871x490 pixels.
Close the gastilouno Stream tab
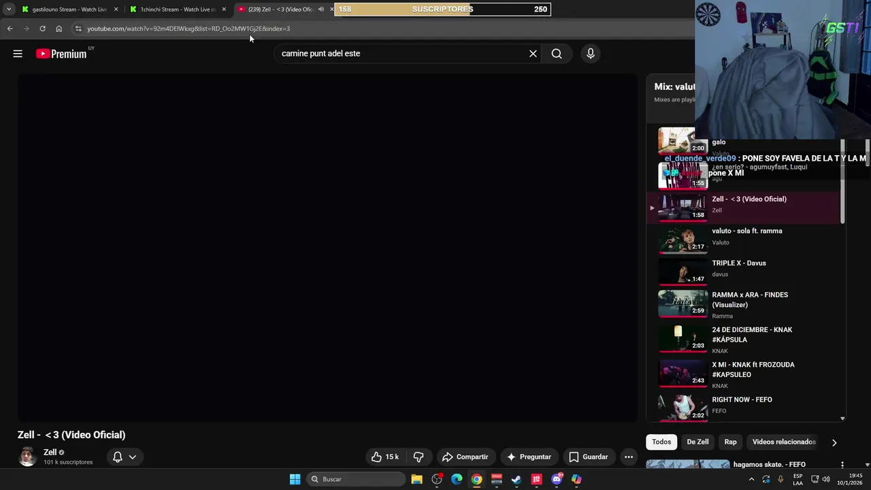coord(116,10)
